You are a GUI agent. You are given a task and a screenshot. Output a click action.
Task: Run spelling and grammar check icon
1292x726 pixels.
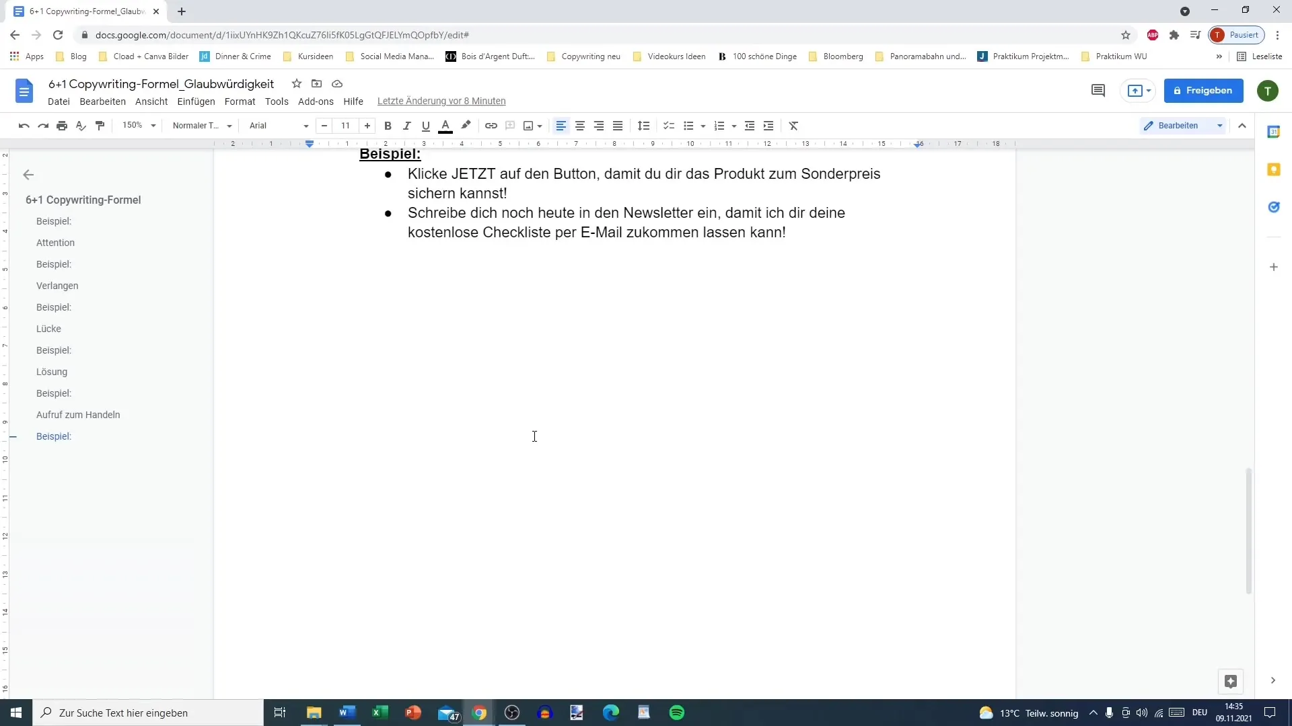point(81,126)
